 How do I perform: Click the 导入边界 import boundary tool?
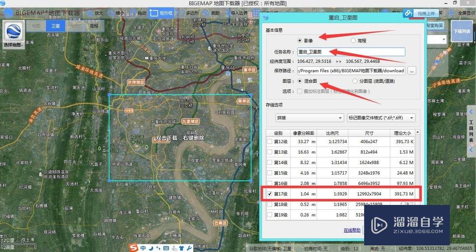point(236,13)
